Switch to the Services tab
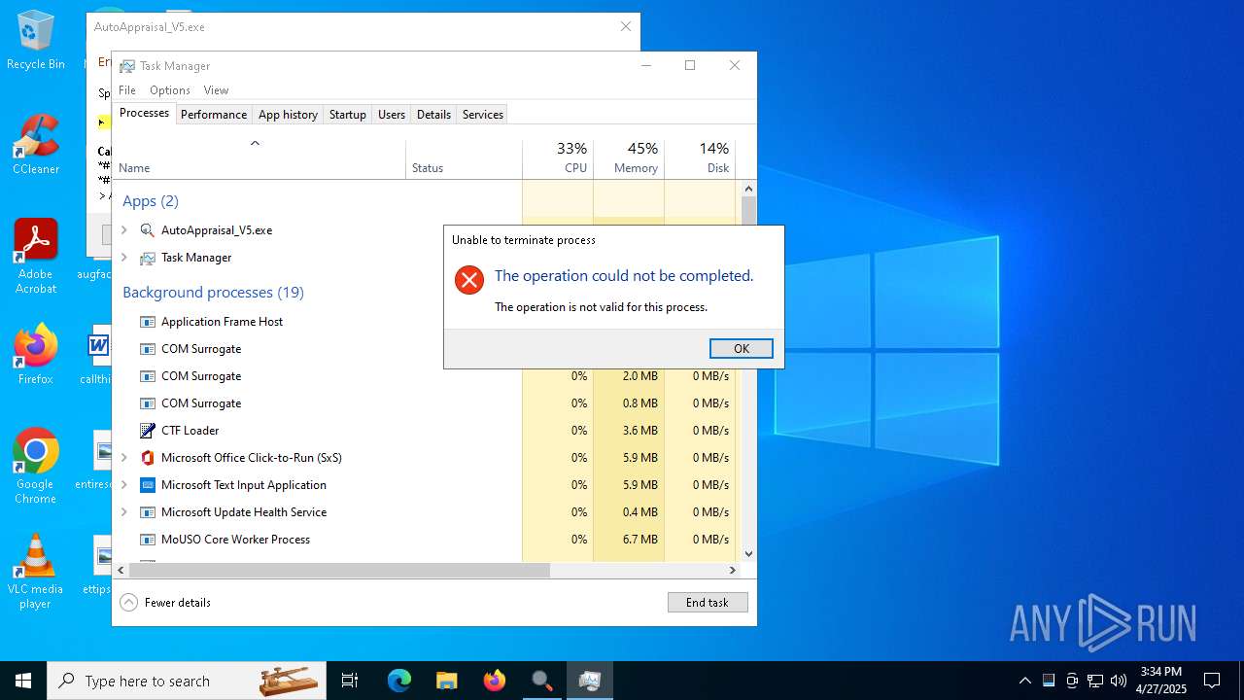The image size is (1244, 700). pos(483,114)
